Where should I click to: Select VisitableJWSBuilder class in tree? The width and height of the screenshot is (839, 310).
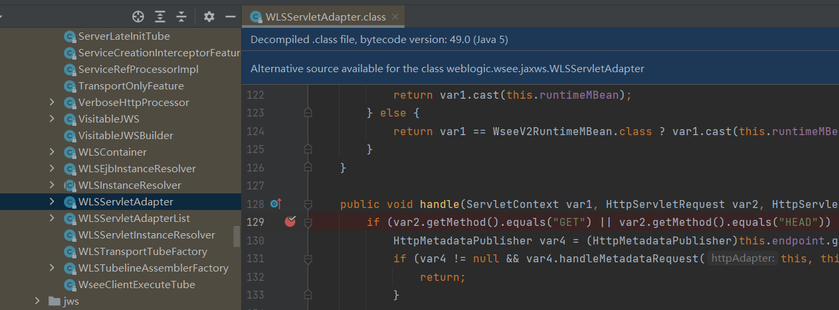pos(126,135)
